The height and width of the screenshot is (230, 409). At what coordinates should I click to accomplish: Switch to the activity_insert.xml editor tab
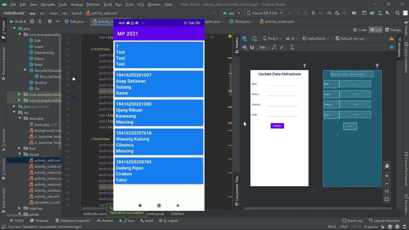click(x=279, y=21)
